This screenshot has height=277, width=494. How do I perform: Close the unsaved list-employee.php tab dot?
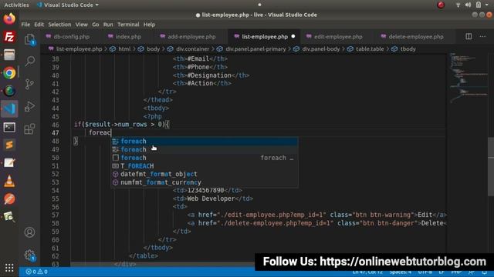coord(293,36)
